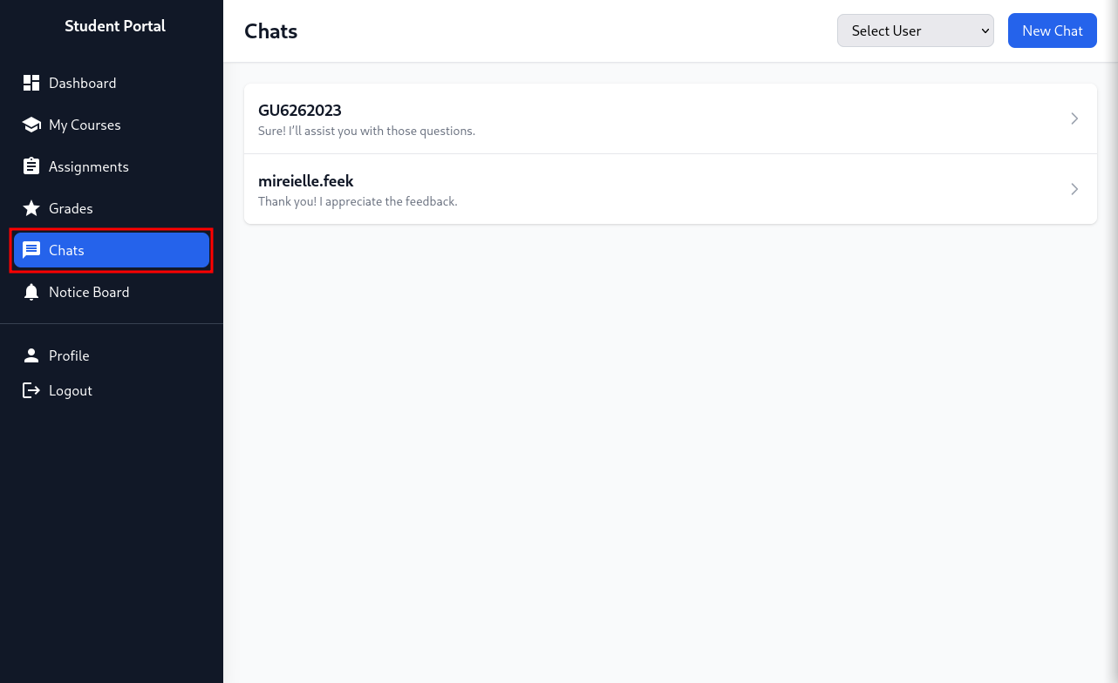Open the Select User dropdown
The width and height of the screenshot is (1118, 683).
pyautogui.click(x=915, y=30)
